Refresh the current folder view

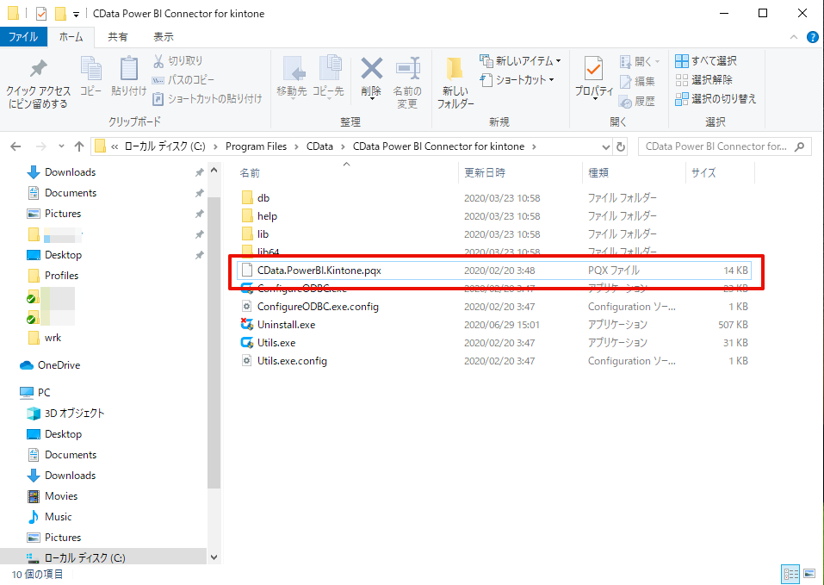(621, 146)
